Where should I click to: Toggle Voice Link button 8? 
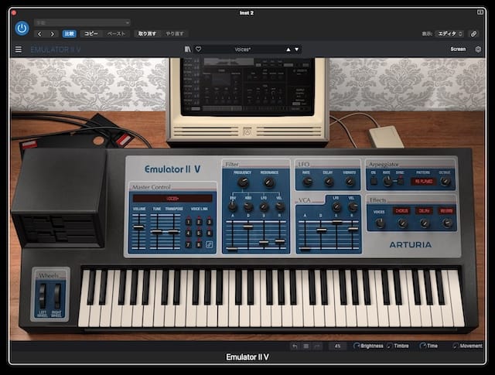click(199, 244)
